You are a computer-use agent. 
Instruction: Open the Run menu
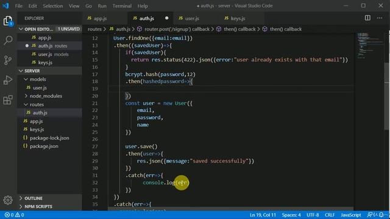point(102,5)
